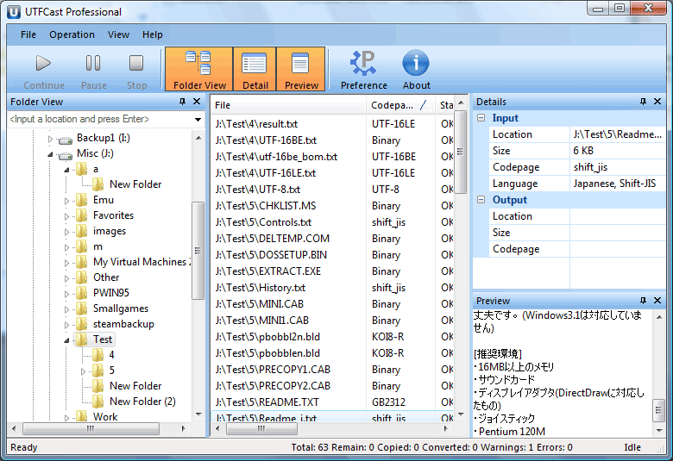Collapse folder a in the tree

click(x=66, y=170)
